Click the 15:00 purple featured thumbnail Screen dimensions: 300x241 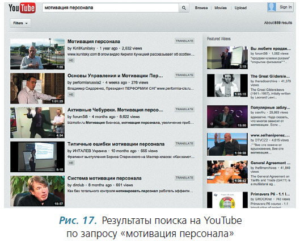(227, 117)
